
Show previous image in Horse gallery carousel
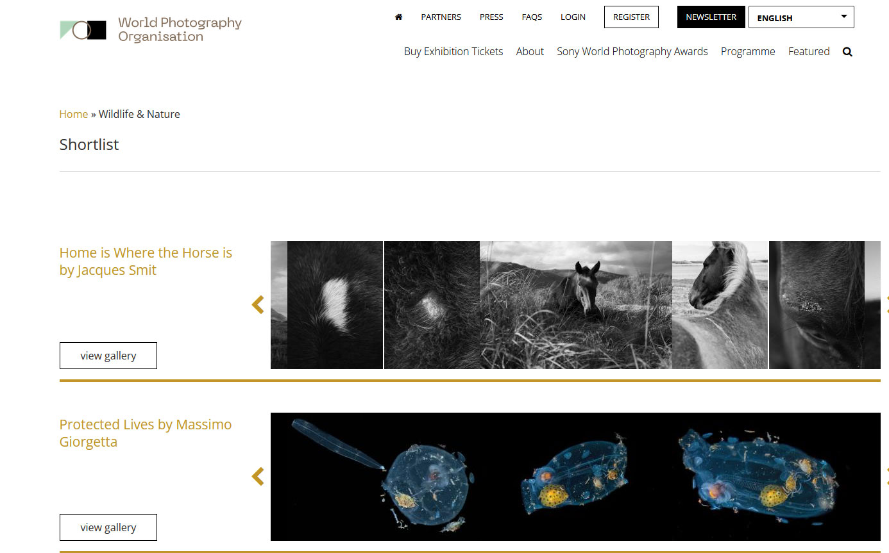[x=258, y=305]
